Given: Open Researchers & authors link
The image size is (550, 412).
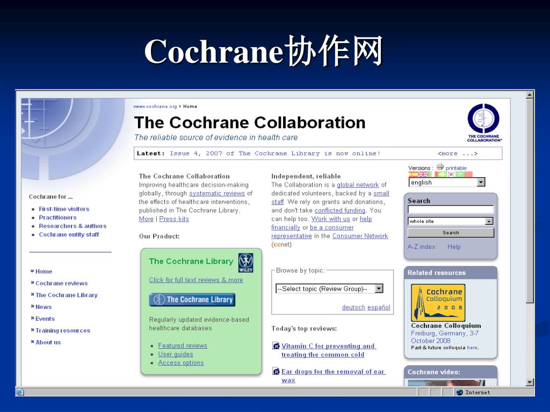Looking at the screenshot, I should tap(73, 226).
